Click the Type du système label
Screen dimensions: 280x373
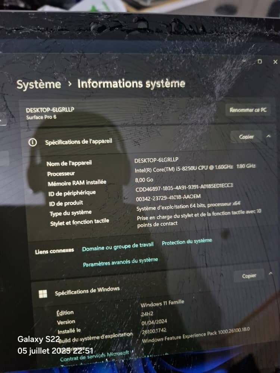(71, 213)
